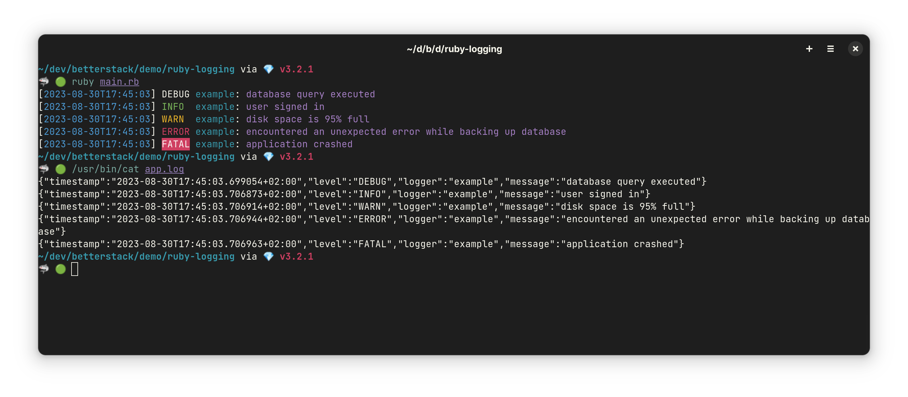This screenshot has width=908, height=397.
Task: Click the green status circle before /usr/bin/cat
Action: tap(61, 169)
